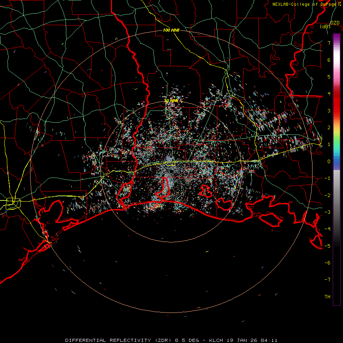This screenshot has width=343, height=343.
Task: Click the -1 value on the color scale
Action: [327, 178]
